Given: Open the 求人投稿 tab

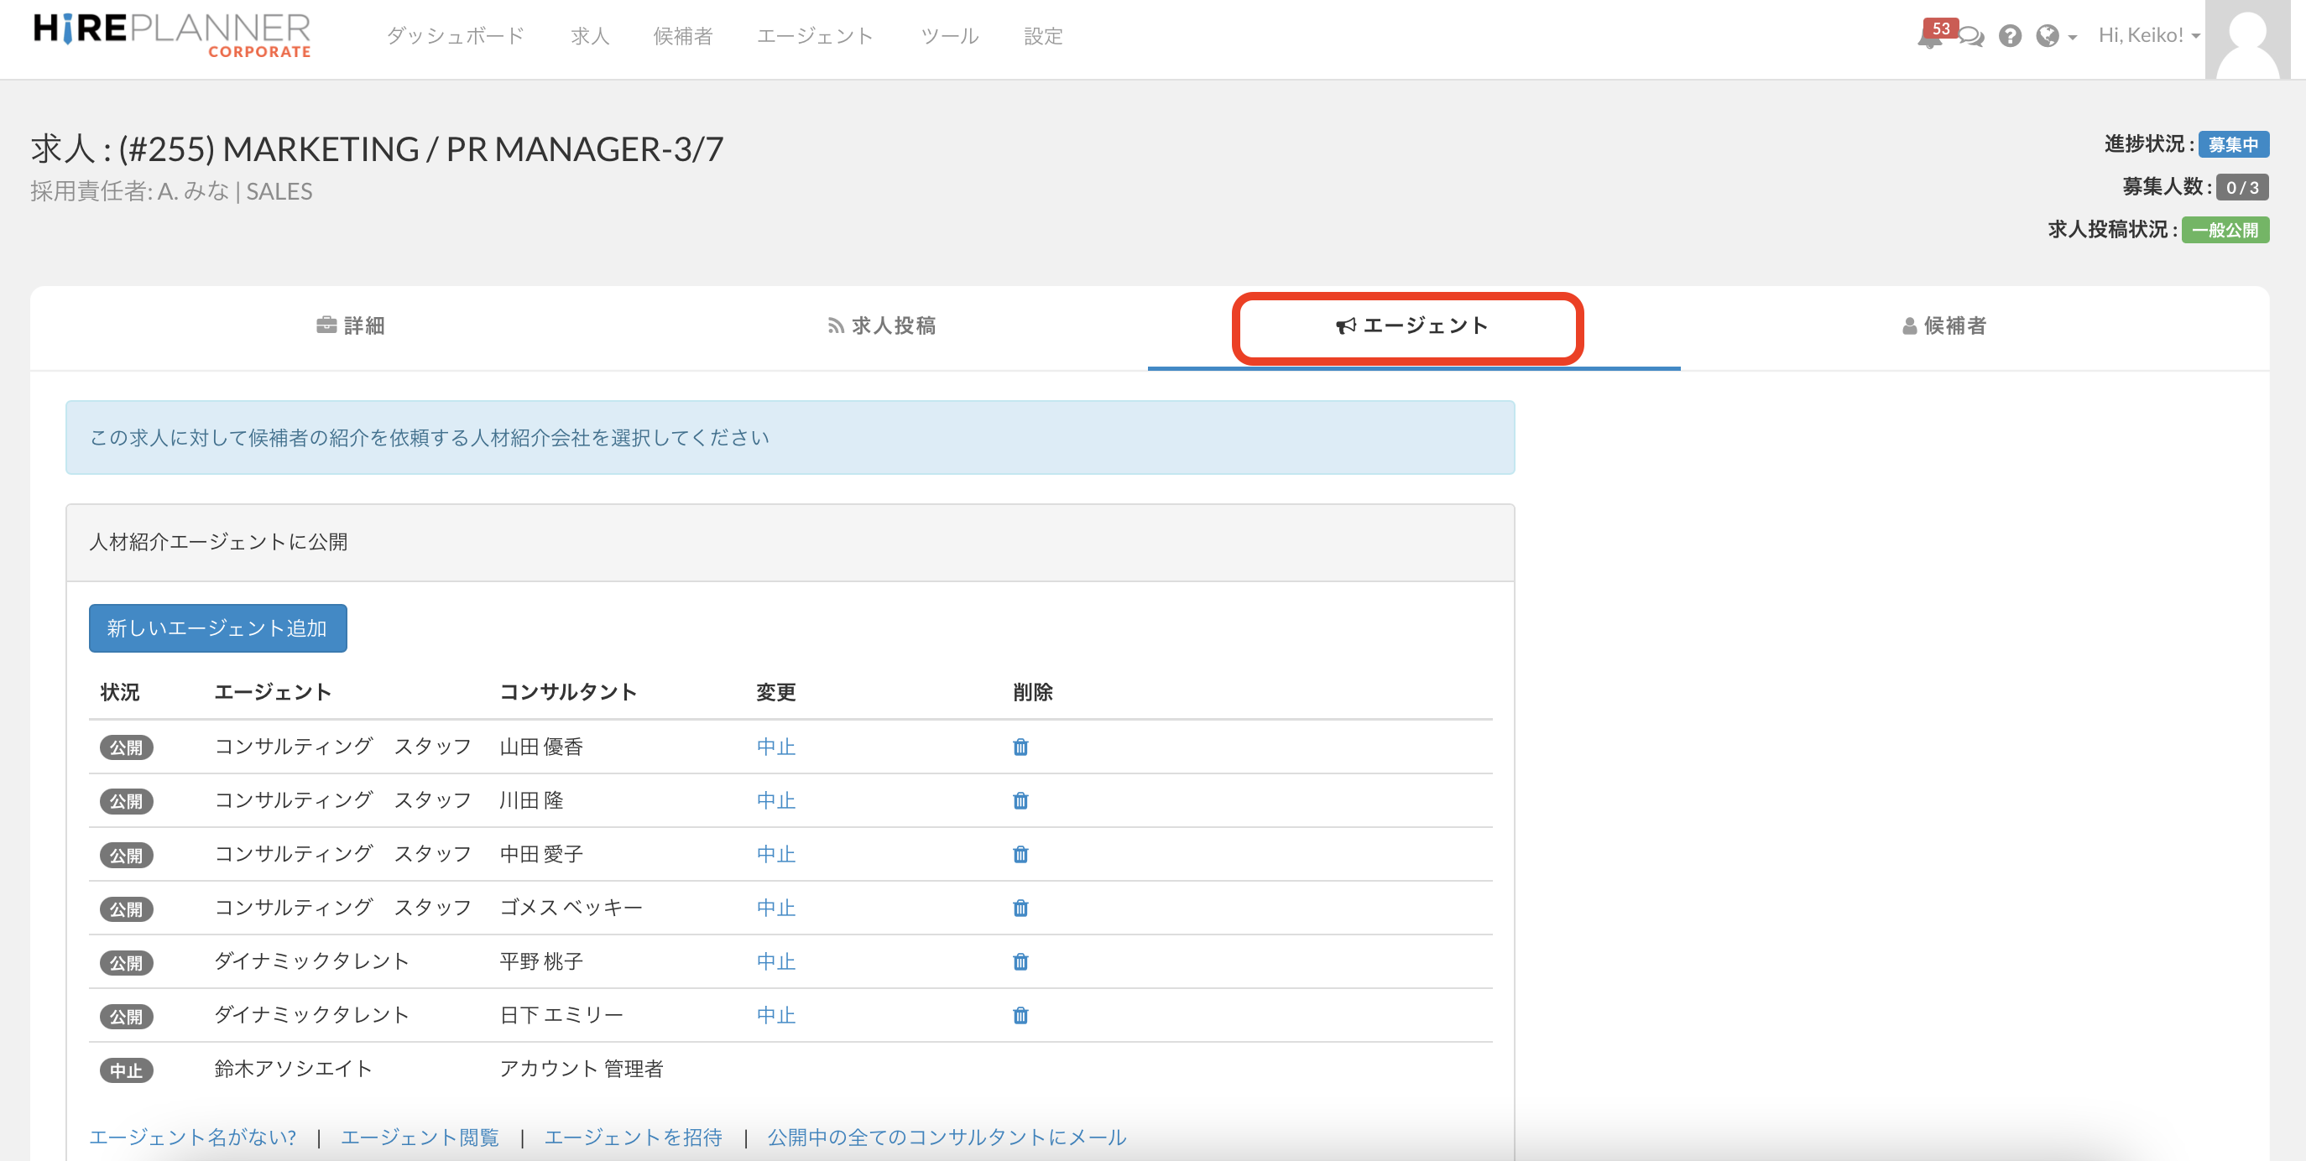Looking at the screenshot, I should point(882,325).
